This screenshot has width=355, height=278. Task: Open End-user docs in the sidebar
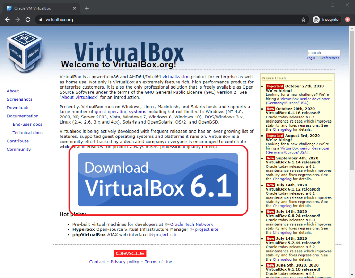[27, 124]
